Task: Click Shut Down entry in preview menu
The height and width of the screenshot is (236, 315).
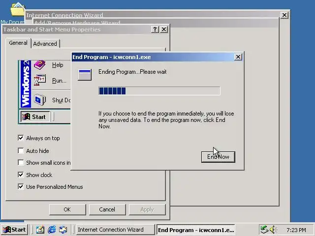Action: (61, 100)
